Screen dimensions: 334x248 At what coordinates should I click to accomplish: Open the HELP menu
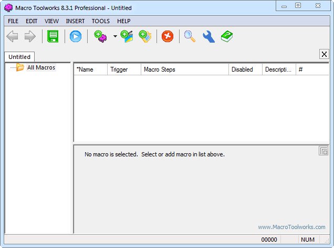coord(124,21)
